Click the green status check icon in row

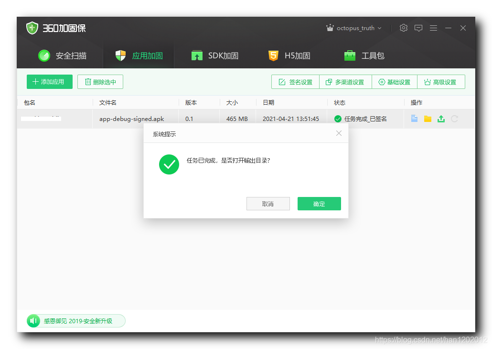tap(338, 119)
